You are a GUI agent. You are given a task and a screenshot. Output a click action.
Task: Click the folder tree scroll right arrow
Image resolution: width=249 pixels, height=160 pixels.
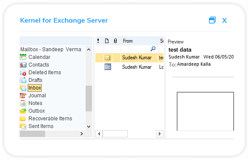(82, 134)
